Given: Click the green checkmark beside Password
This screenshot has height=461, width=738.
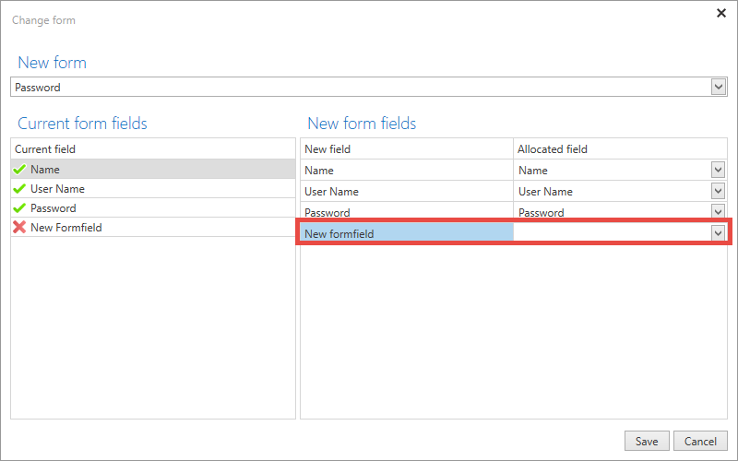Looking at the screenshot, I should coord(19,208).
